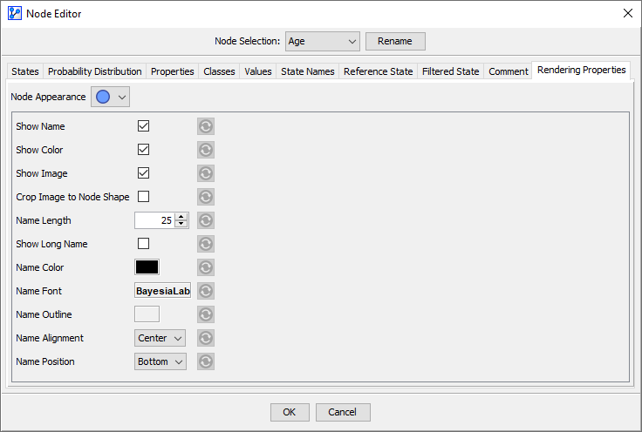Open the Node Appearance shape dropdown
642x432 pixels.
click(x=110, y=97)
